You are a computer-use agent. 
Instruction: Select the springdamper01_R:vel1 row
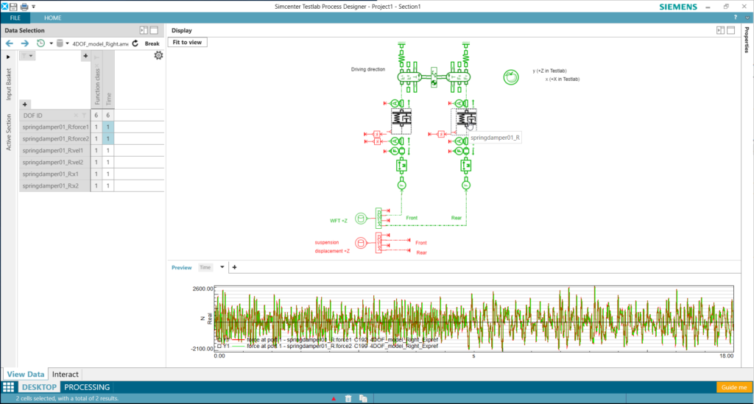[54, 150]
